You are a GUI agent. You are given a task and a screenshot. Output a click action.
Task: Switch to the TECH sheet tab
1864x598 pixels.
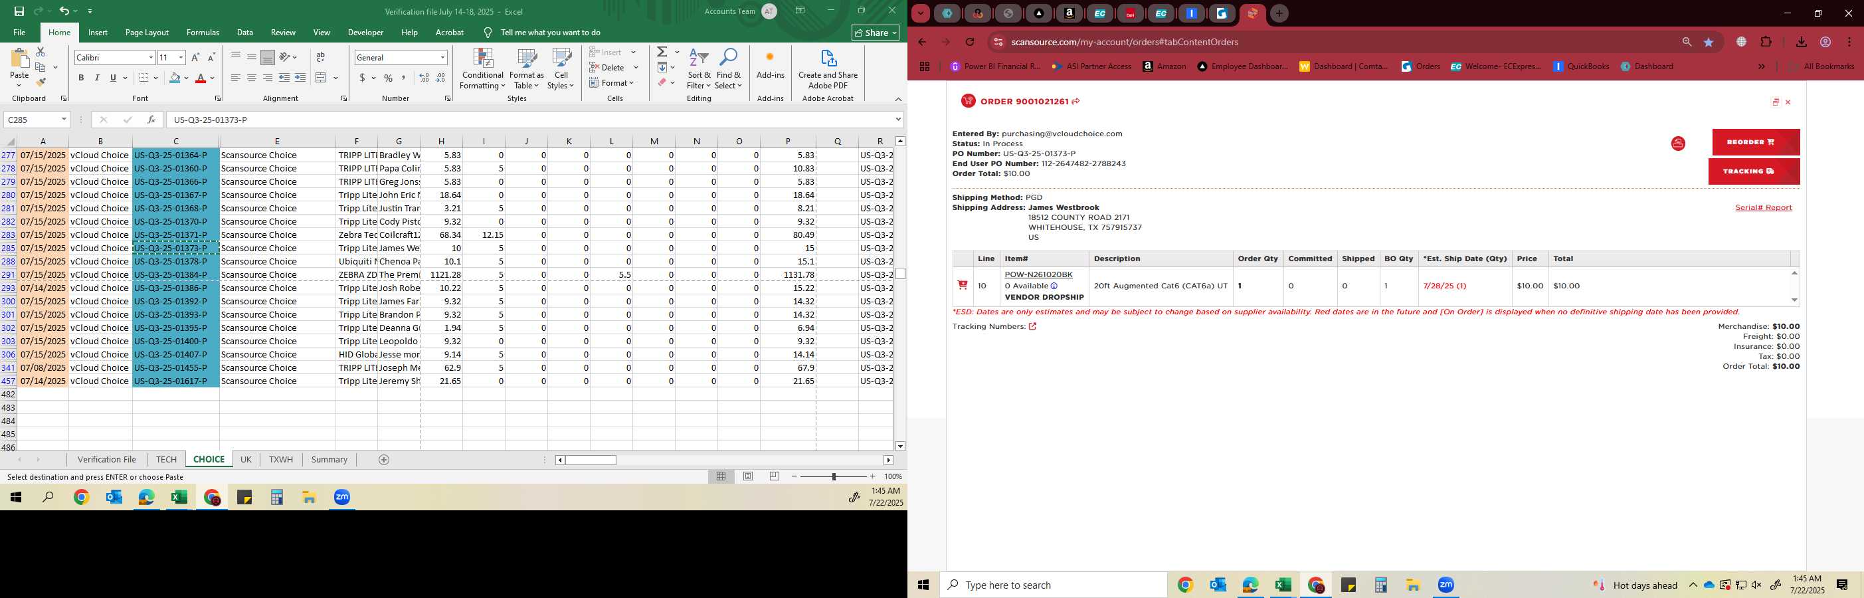pyautogui.click(x=167, y=460)
